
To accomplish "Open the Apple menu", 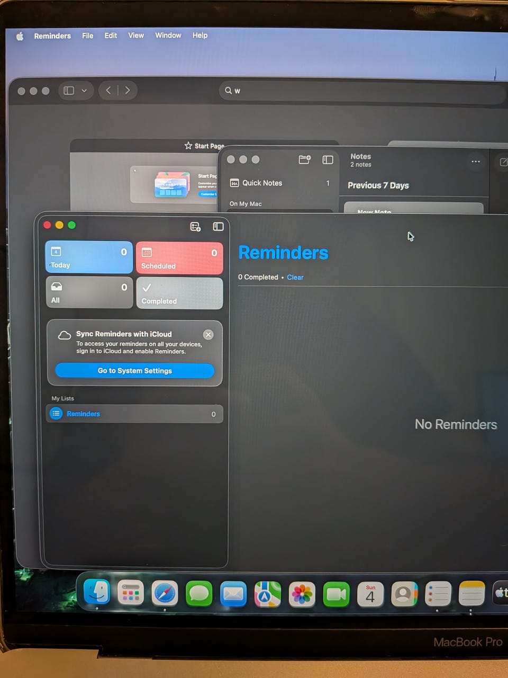I will 20,36.
